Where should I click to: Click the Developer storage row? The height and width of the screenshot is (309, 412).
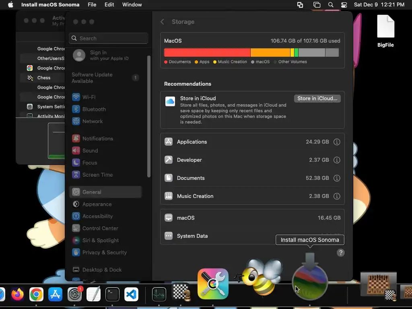252,160
